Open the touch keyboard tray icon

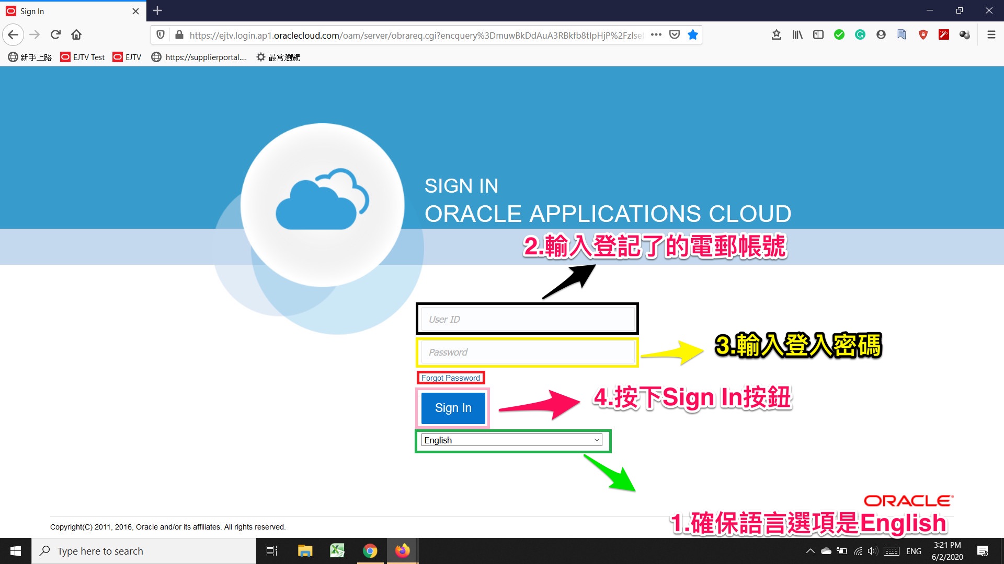tap(892, 551)
